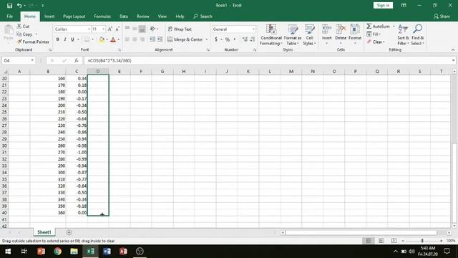Open the Clear menu
The height and width of the screenshot is (258, 458).
pyautogui.click(x=376, y=42)
